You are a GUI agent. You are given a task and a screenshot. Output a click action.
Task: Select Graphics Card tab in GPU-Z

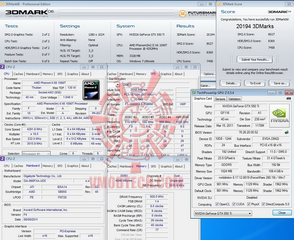coord(203,99)
